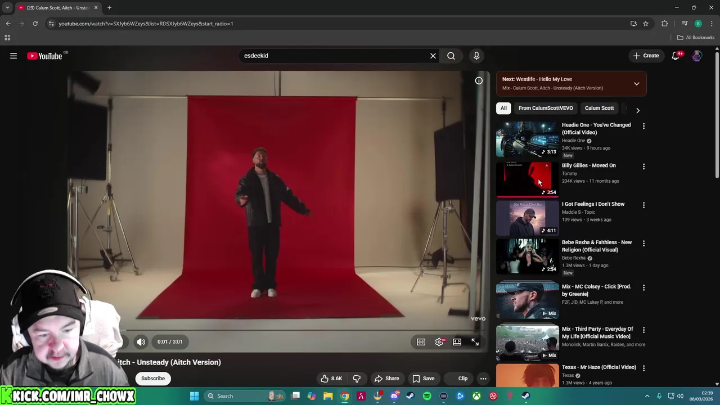The height and width of the screenshot is (405, 720).
Task: Open the player settings gear
Action: [x=439, y=341]
